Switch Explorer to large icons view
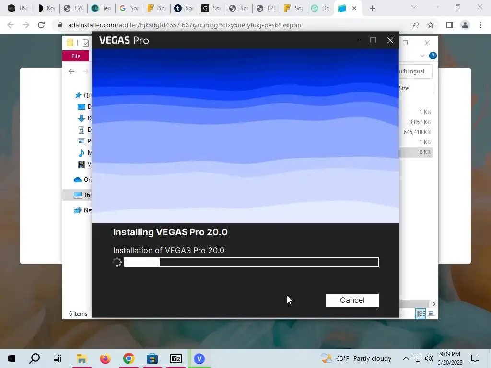 click(x=431, y=313)
